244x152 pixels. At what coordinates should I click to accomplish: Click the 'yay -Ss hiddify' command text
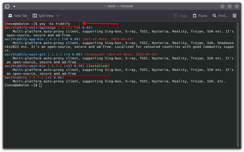tap(55, 24)
